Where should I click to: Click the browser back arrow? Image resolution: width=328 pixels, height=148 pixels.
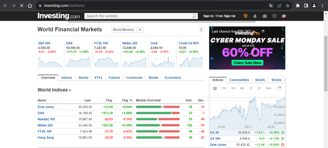(5, 6)
